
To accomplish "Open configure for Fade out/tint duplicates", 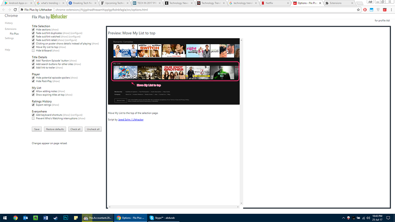I will [x=76, y=33].
